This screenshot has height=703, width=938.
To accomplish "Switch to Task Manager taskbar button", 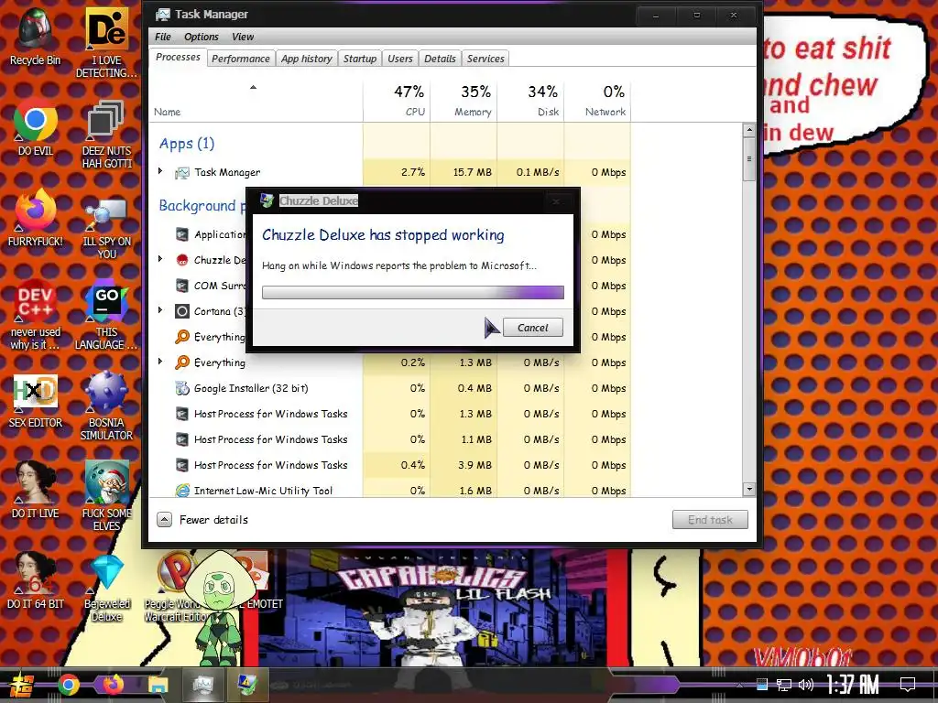I will click(202, 685).
